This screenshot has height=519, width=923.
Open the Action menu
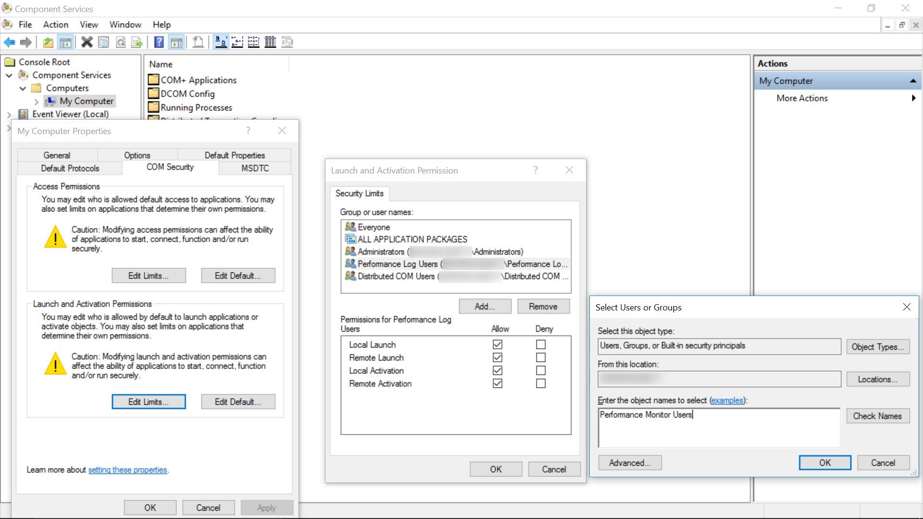pyautogui.click(x=55, y=25)
